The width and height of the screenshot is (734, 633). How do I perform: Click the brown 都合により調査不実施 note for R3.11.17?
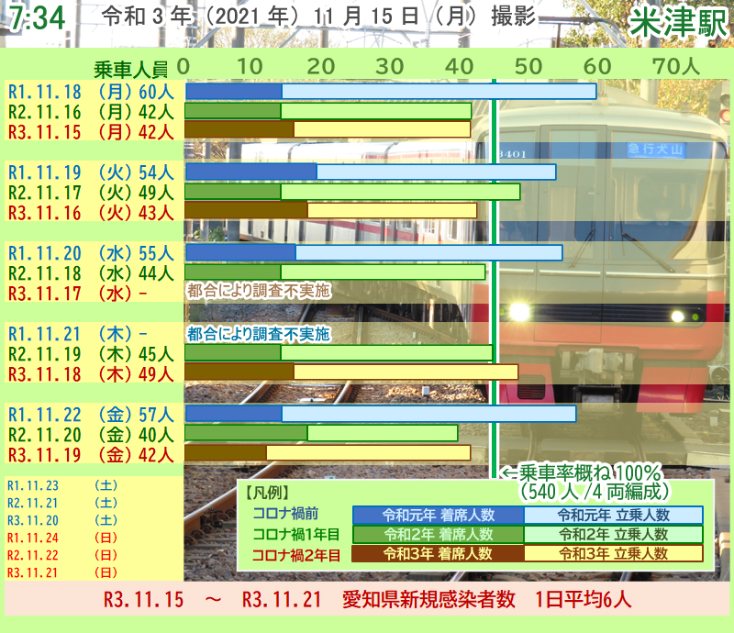[x=259, y=291]
